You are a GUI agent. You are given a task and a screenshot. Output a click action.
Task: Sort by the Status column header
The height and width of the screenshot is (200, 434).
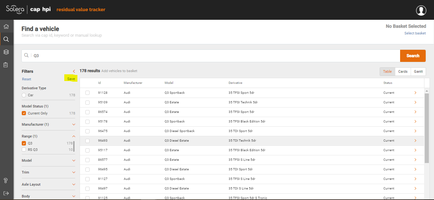[x=388, y=83]
